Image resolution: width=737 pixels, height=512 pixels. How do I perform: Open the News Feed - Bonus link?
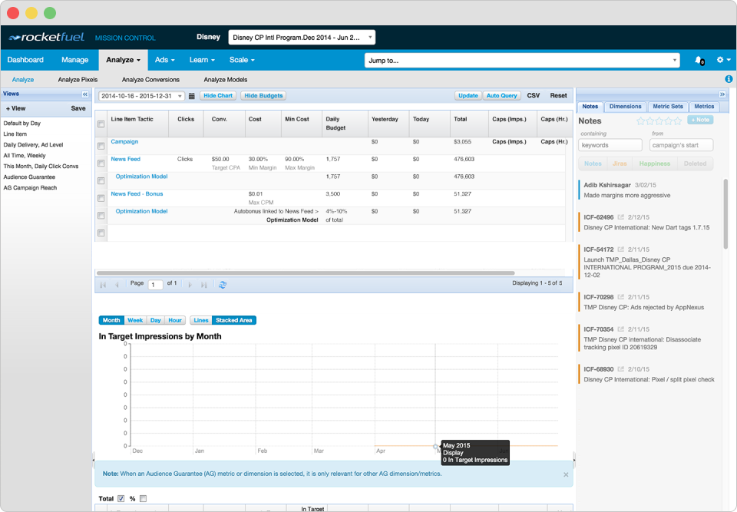137,193
